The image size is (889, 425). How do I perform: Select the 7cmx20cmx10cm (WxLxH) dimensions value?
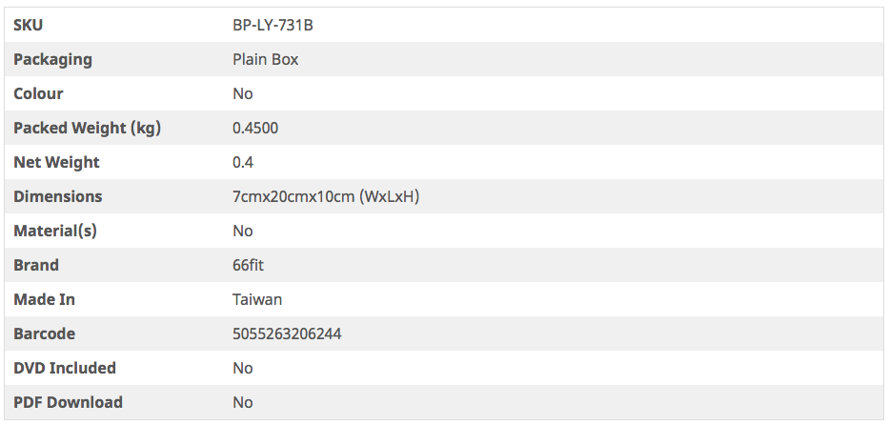(x=326, y=196)
